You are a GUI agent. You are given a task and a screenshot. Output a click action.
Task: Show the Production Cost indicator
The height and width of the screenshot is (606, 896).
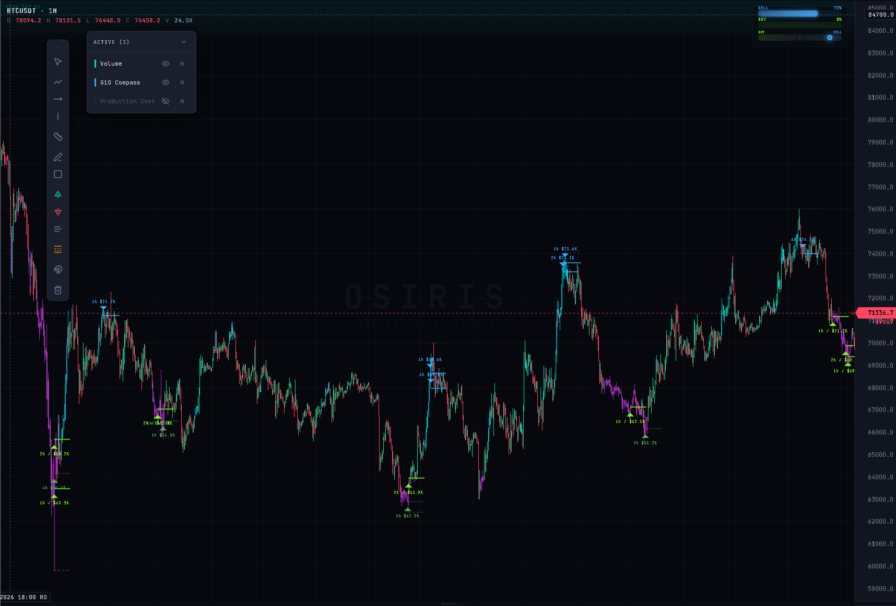[x=165, y=101]
